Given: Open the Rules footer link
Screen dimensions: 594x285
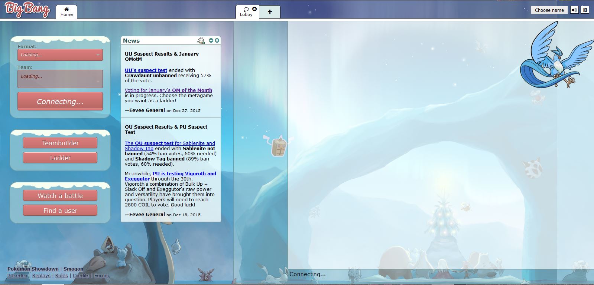Looking at the screenshot, I should coord(62,275).
